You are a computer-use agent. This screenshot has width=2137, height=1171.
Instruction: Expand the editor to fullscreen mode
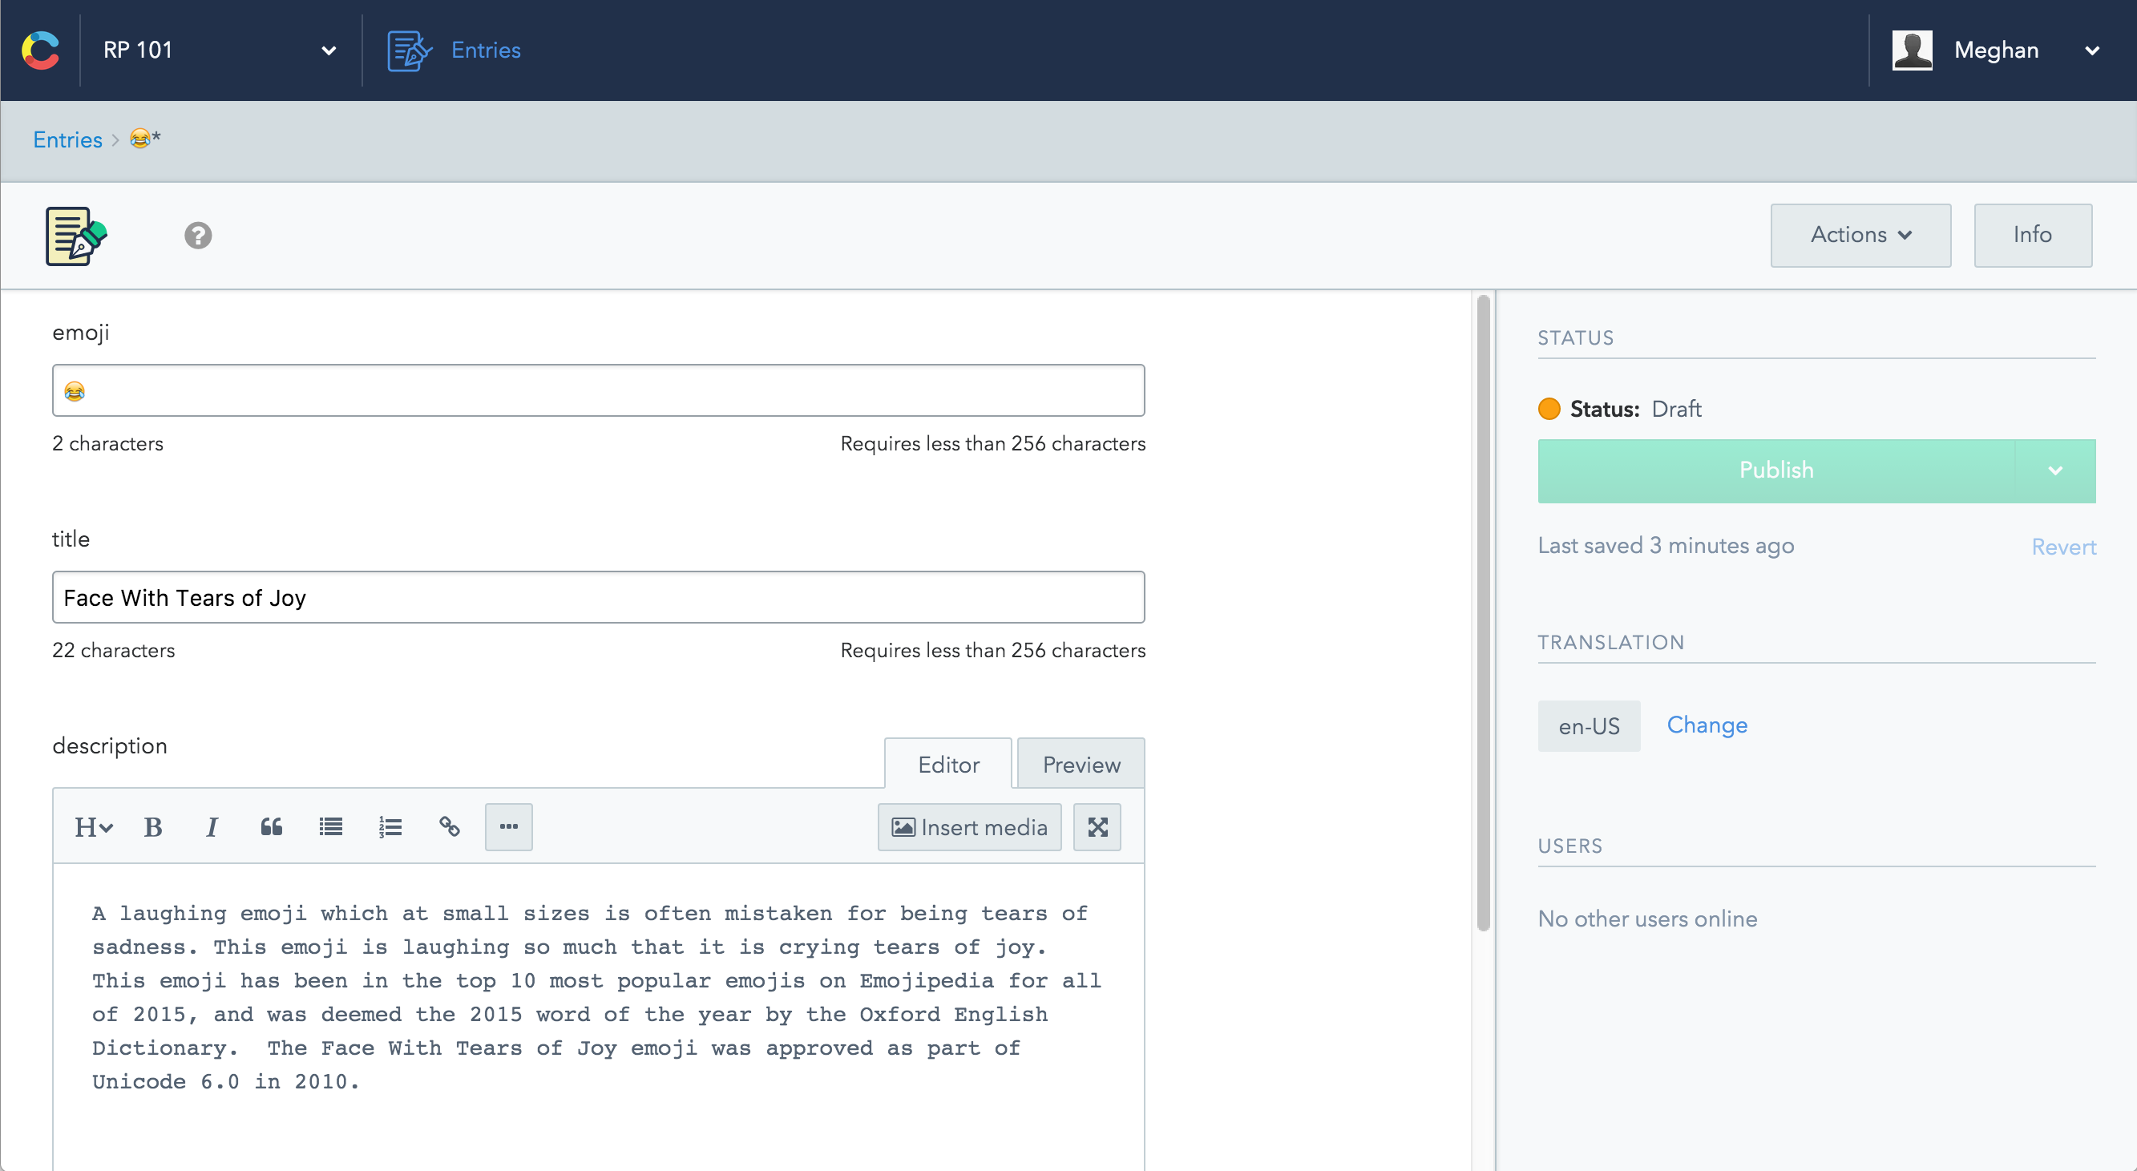[x=1097, y=827]
